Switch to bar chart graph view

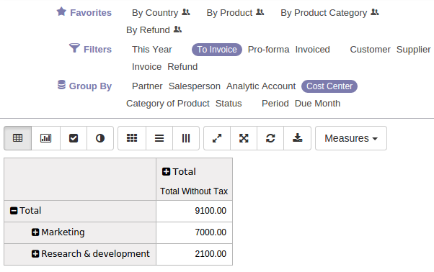coord(45,138)
